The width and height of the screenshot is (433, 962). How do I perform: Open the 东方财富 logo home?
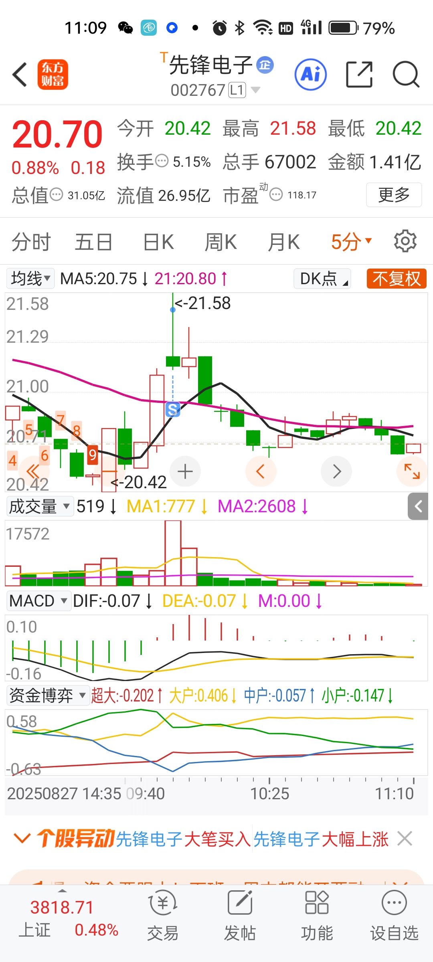click(x=53, y=75)
